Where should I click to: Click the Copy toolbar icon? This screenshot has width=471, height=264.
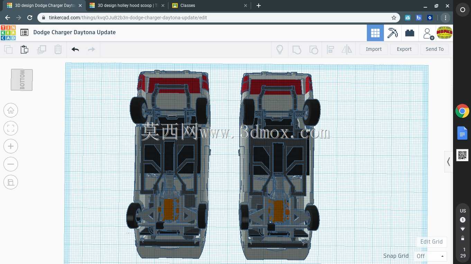click(8, 49)
